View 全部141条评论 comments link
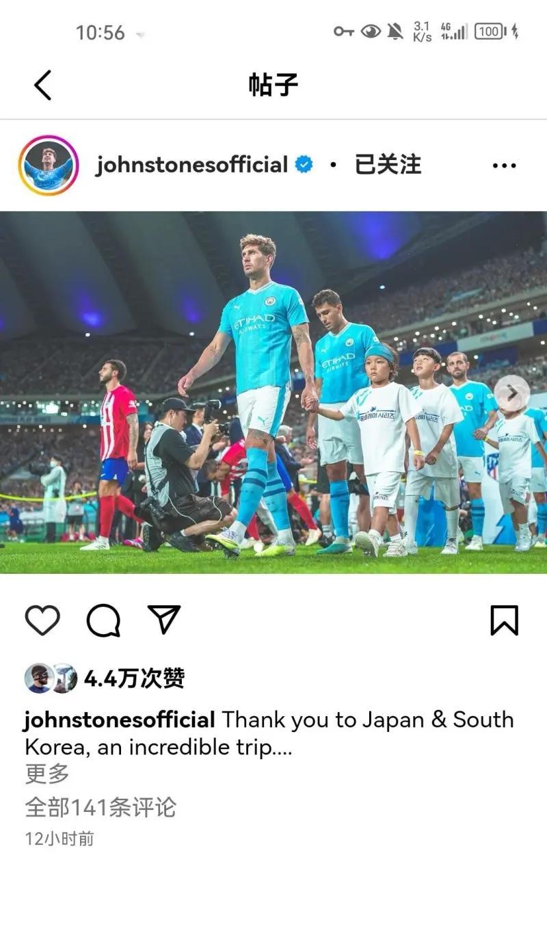Image resolution: width=547 pixels, height=935 pixels. (x=101, y=807)
